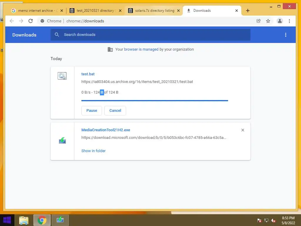Click the archive favicon on solaris.7z tab
This screenshot has width=301, height=226.
[x=130, y=11]
